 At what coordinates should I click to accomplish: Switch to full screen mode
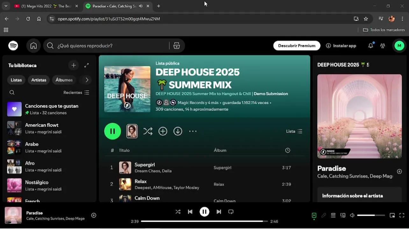click(402, 215)
